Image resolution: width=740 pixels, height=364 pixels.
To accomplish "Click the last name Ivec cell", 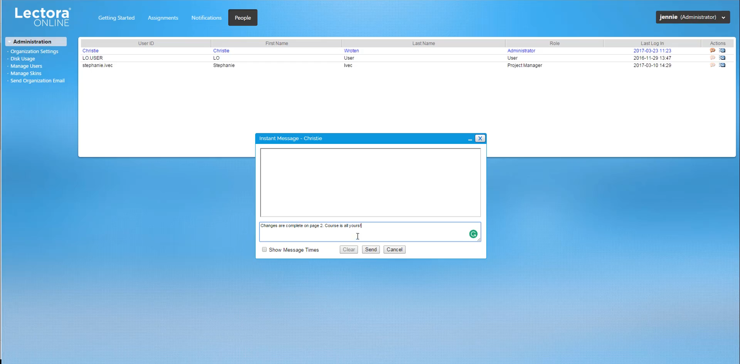I will [348, 65].
